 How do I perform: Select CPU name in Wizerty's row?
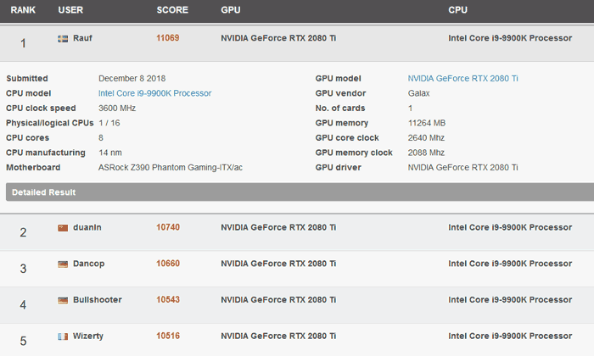coord(510,336)
